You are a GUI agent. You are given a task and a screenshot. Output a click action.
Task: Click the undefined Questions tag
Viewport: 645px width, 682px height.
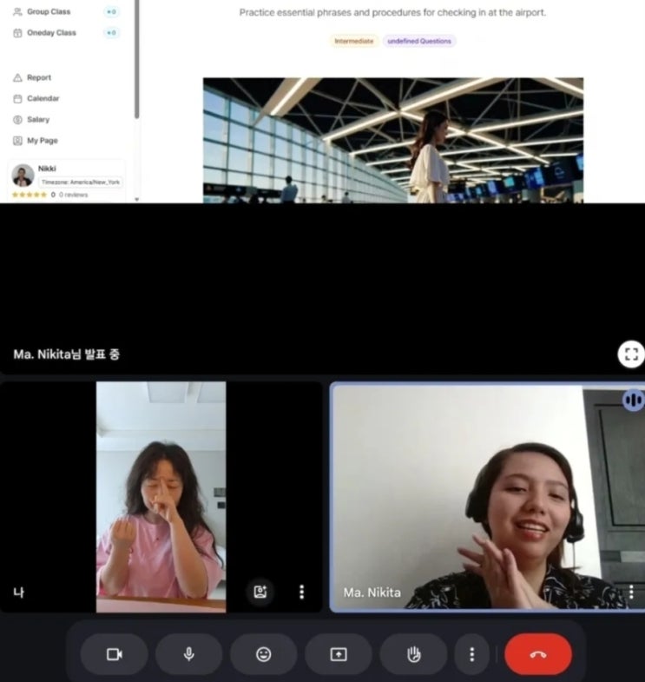tap(419, 41)
